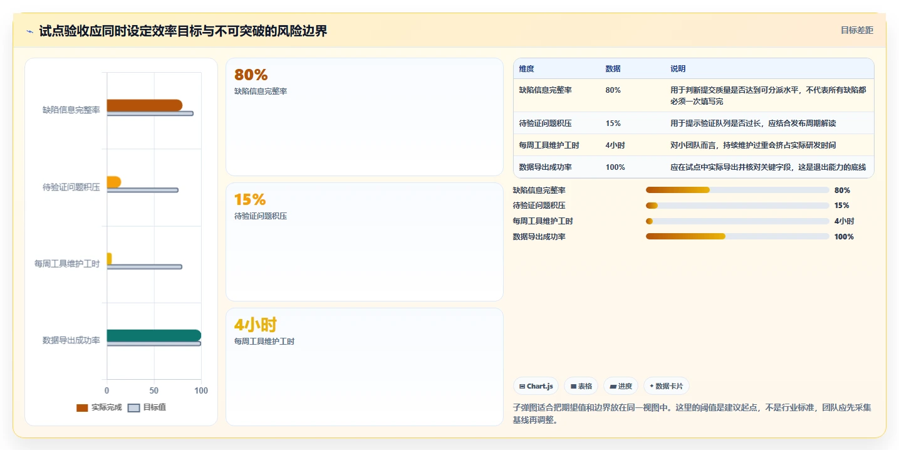
Task: Click the 每周工具维护工时 table row label
Action: (549, 145)
